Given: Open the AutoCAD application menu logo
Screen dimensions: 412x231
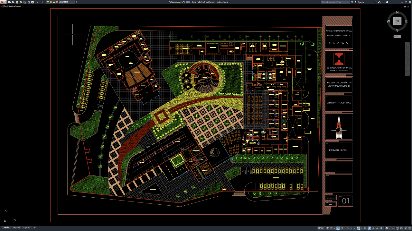Looking at the screenshot, I should tap(2, 2).
